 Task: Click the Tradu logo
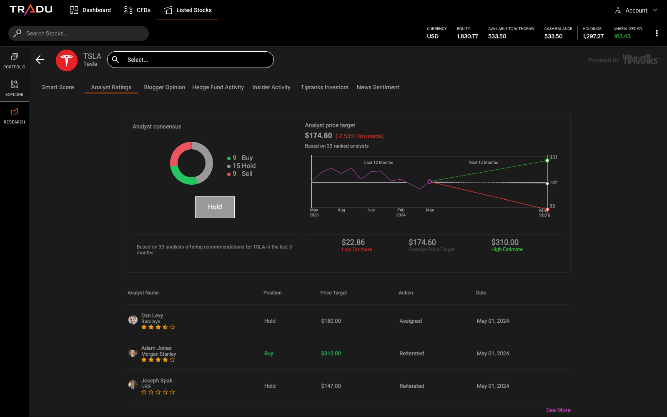point(31,10)
